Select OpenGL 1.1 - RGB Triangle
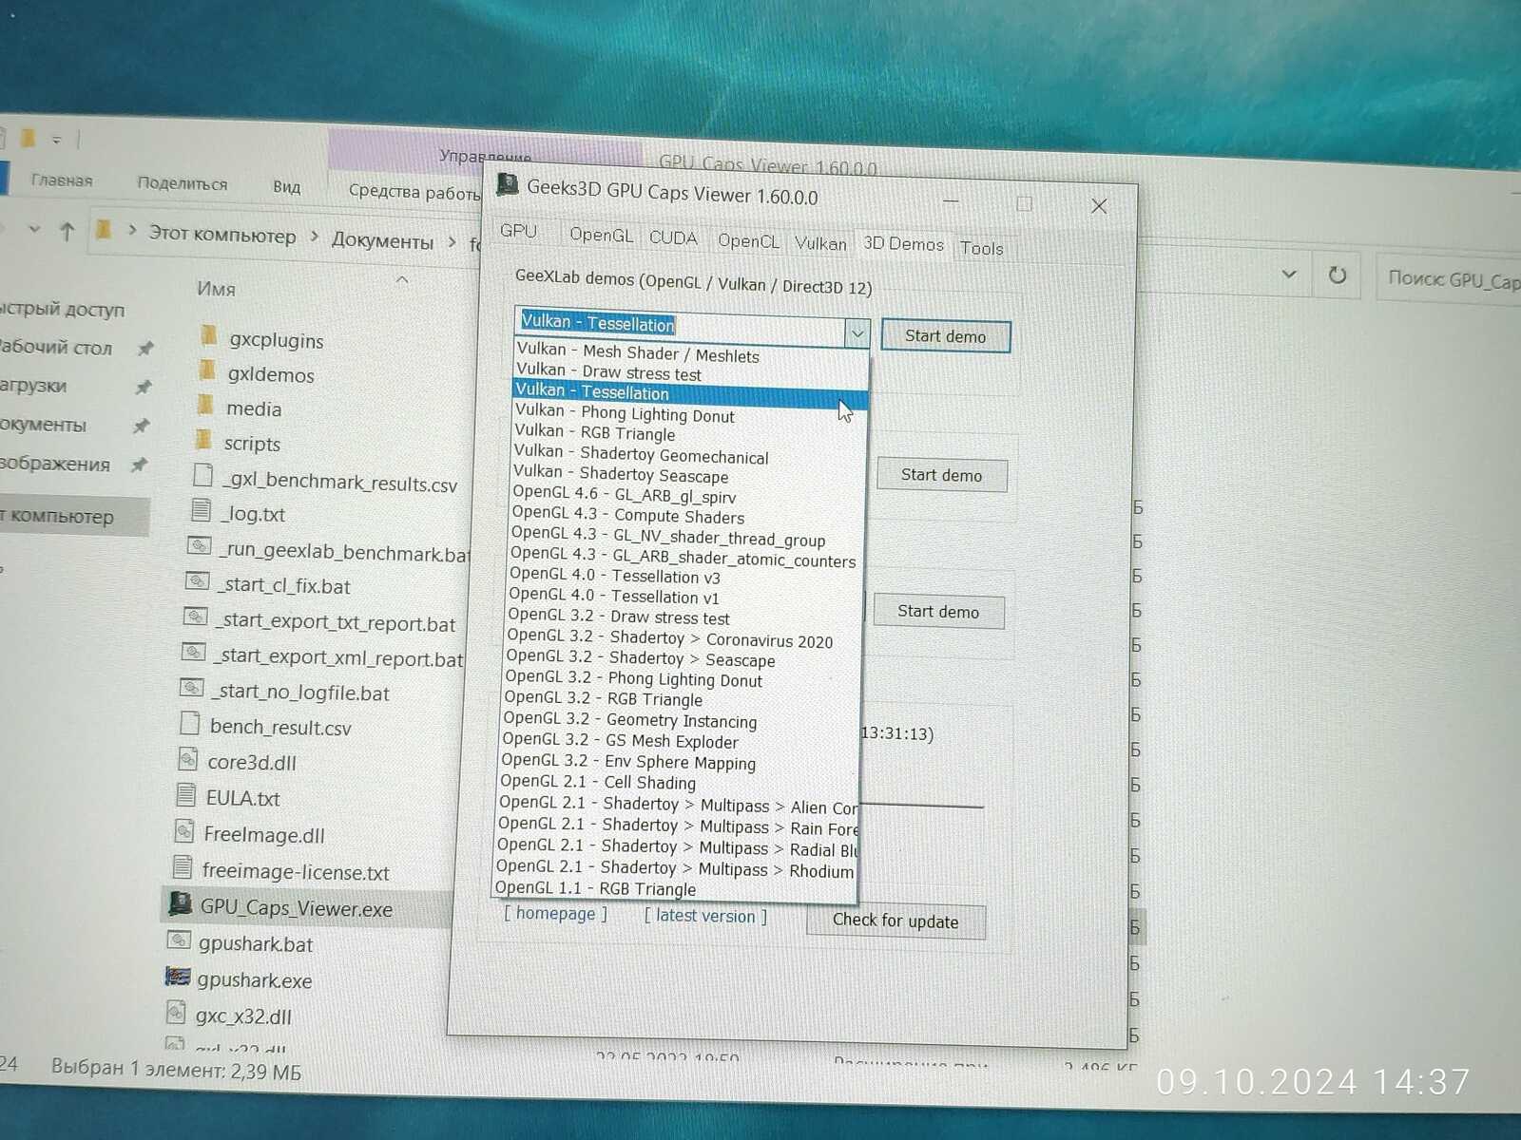The image size is (1521, 1140). [675, 888]
